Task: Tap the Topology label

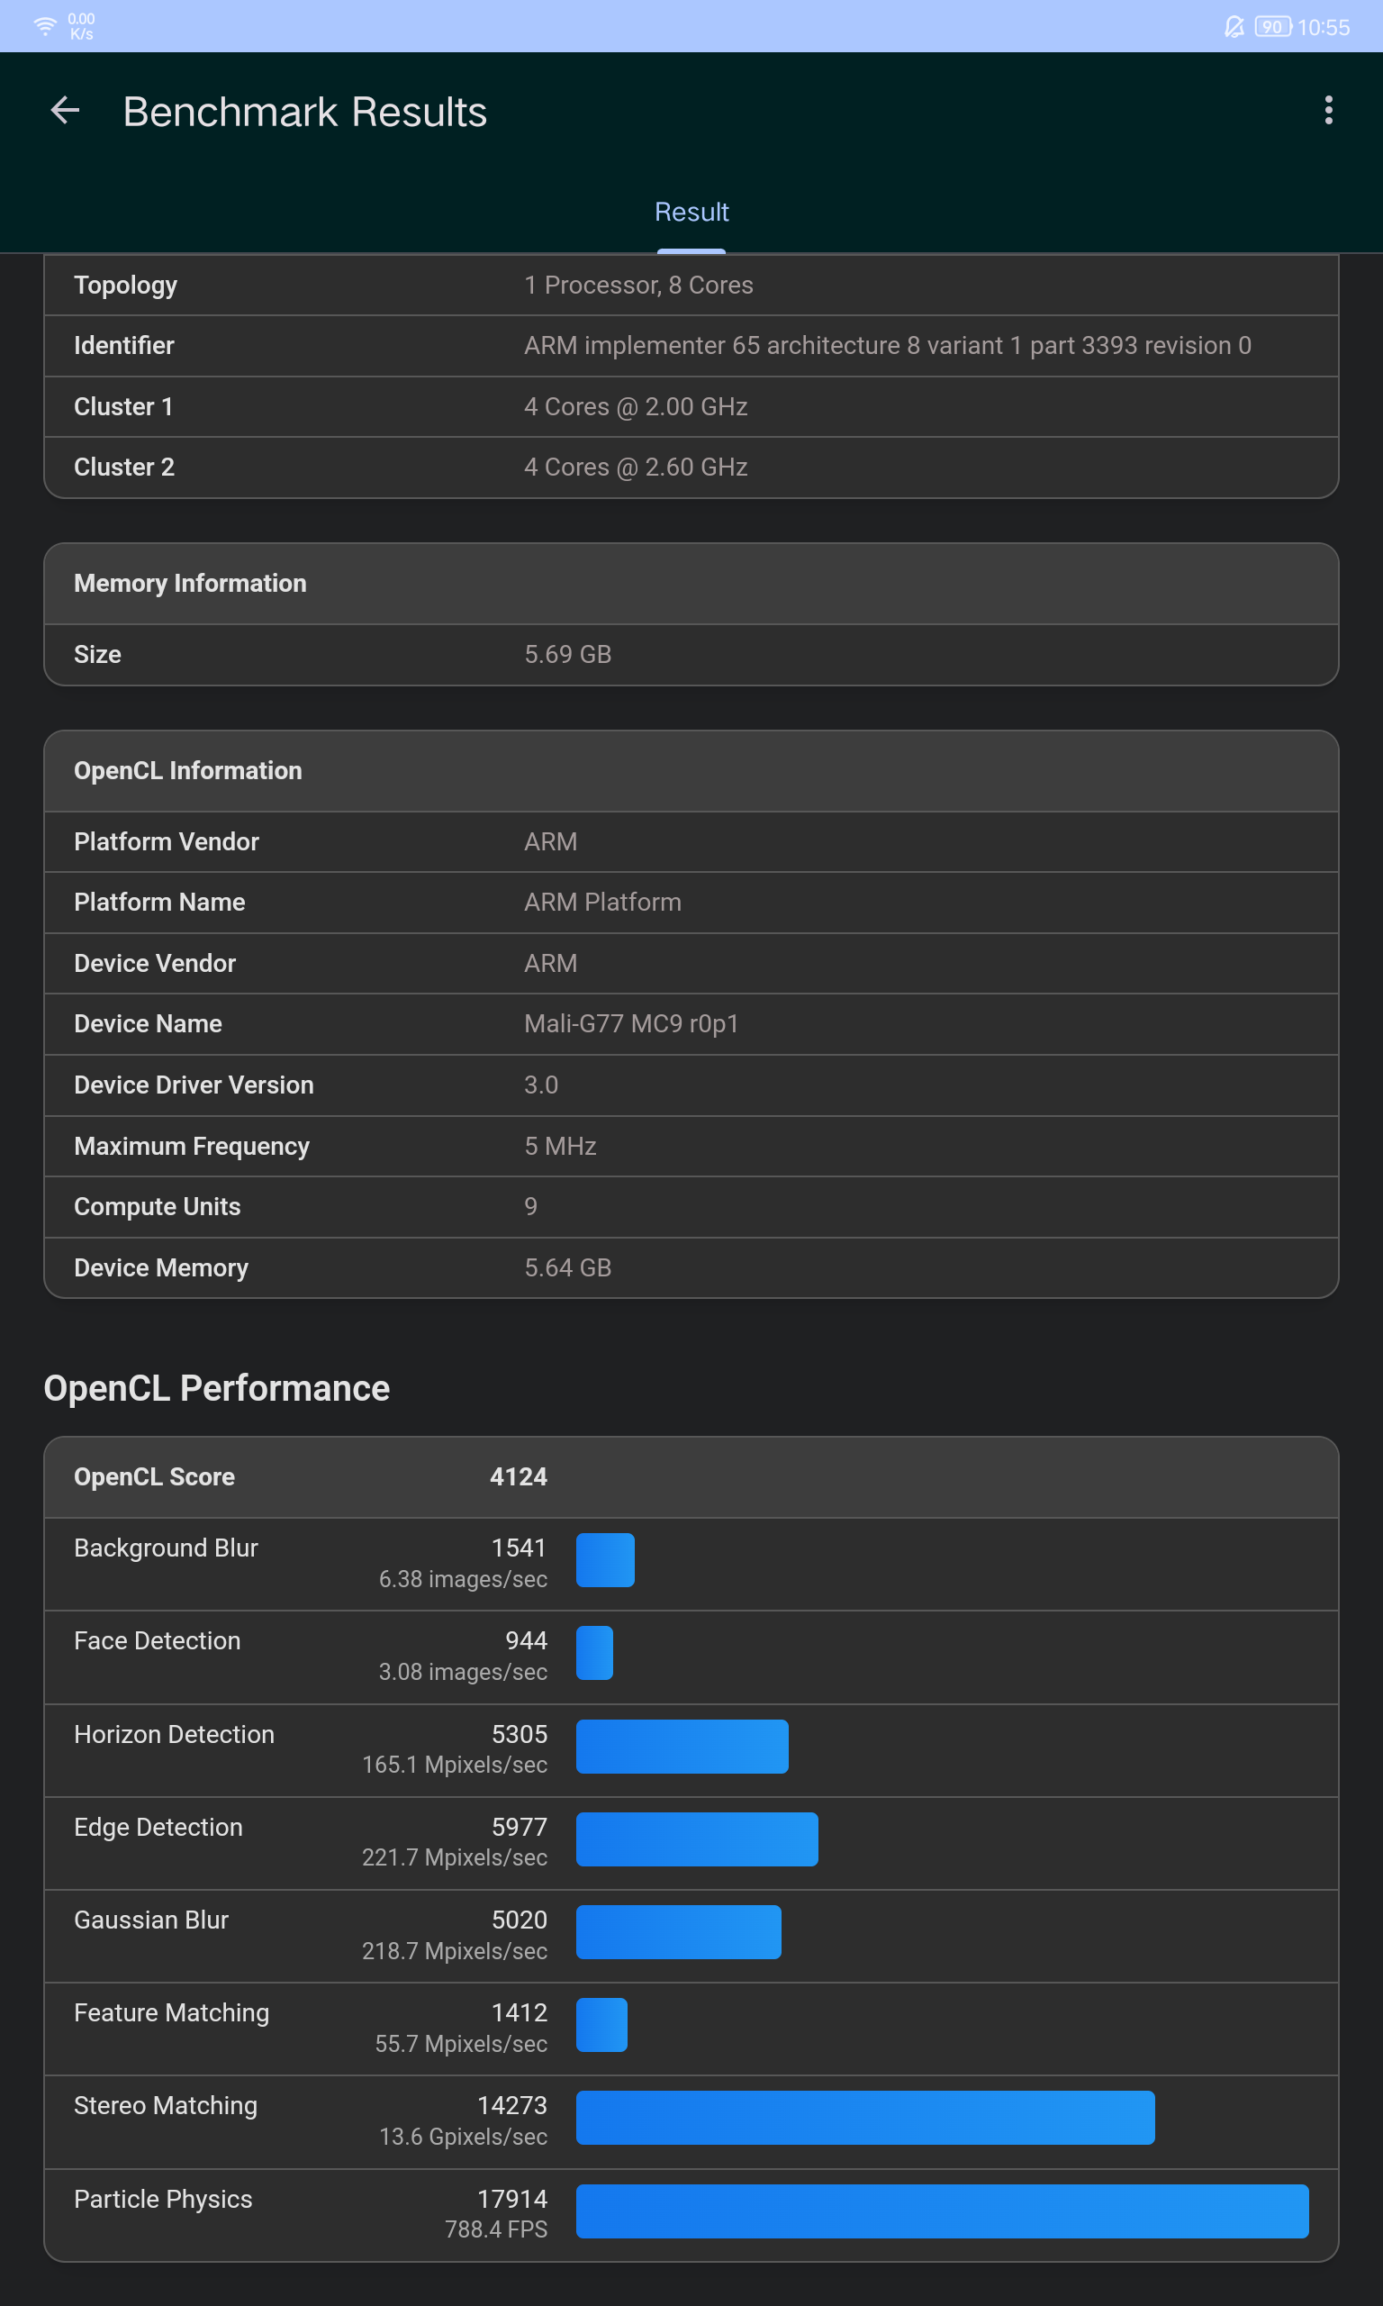Action: coord(125,286)
